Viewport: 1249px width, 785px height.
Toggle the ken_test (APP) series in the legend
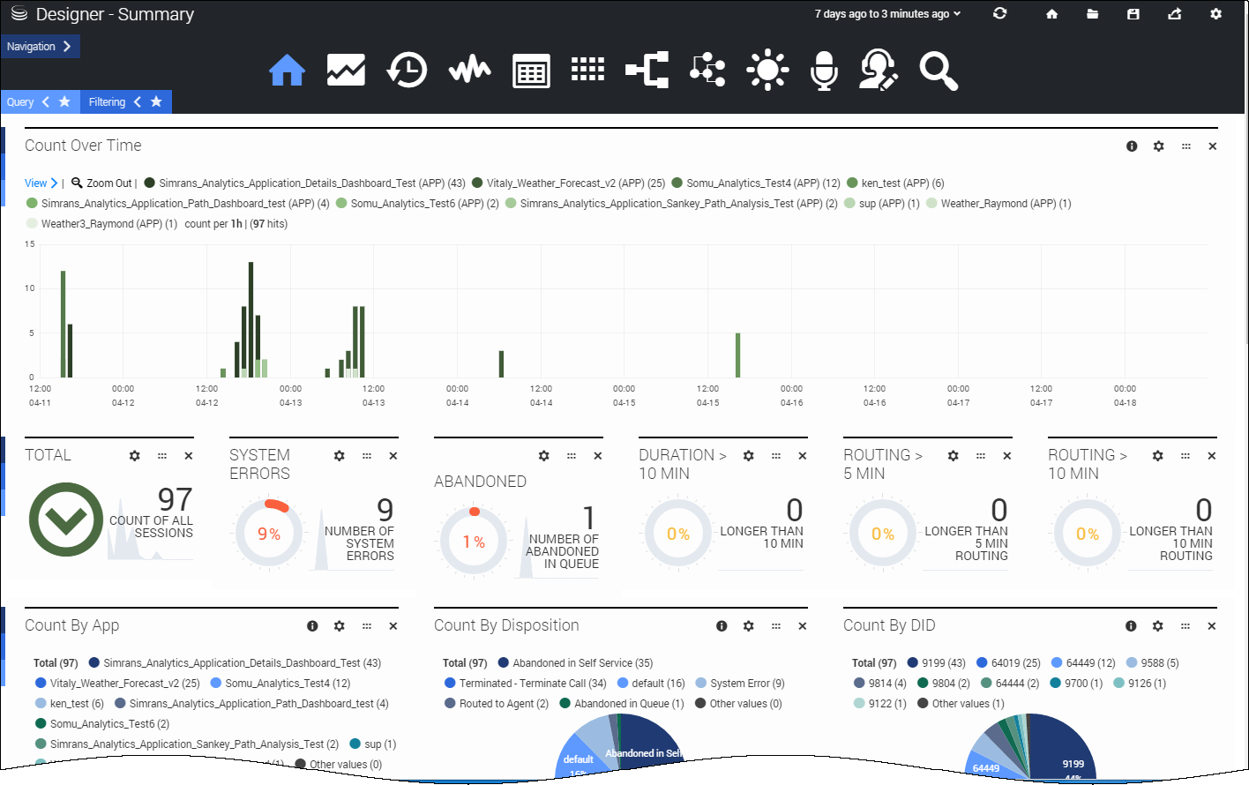click(894, 183)
